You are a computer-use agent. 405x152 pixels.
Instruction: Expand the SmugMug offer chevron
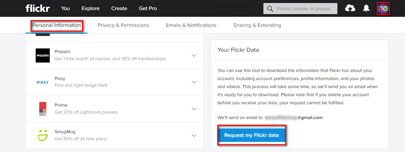[194, 136]
